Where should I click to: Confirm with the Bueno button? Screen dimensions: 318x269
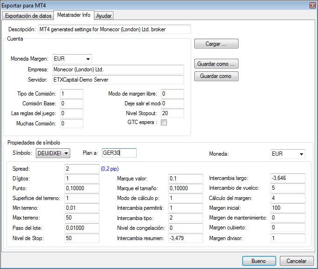(x=258, y=261)
